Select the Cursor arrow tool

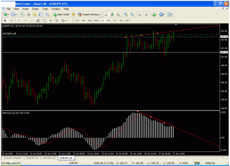5,21
